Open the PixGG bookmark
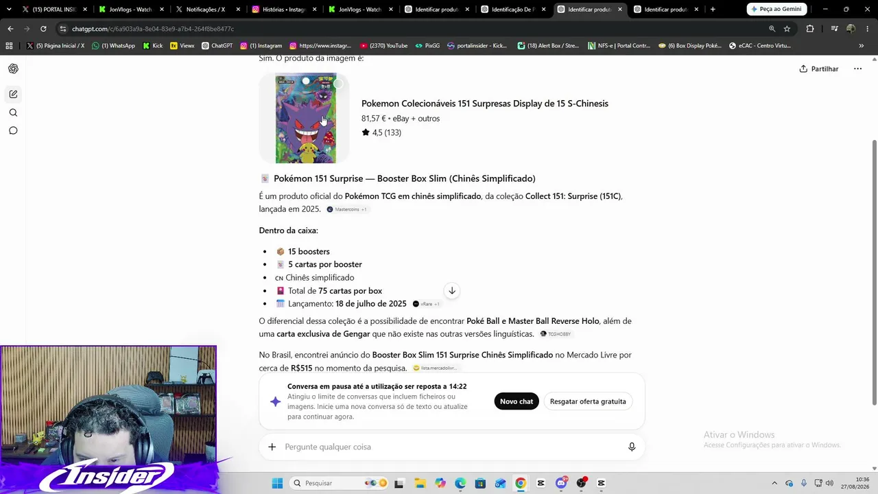The image size is (878, 494). 427,45
